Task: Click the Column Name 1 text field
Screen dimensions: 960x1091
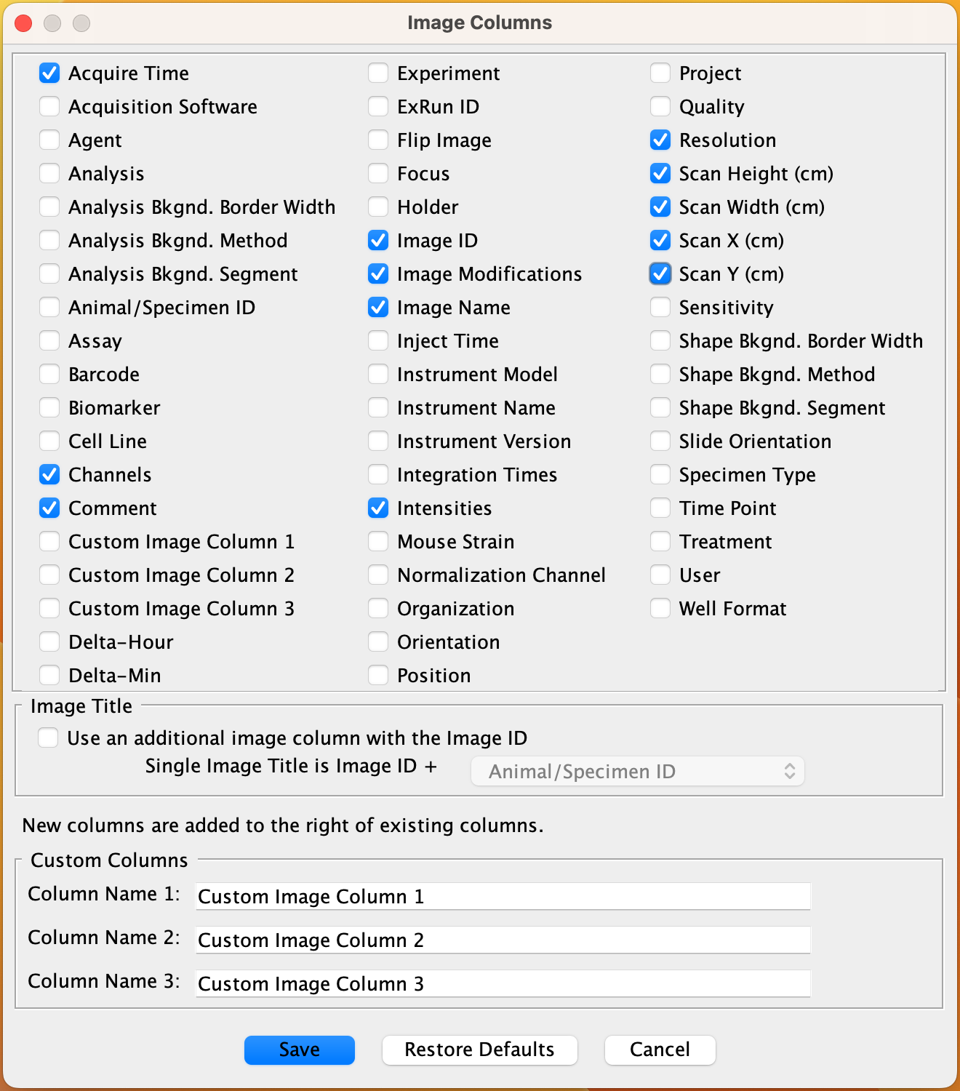Action: (x=503, y=896)
